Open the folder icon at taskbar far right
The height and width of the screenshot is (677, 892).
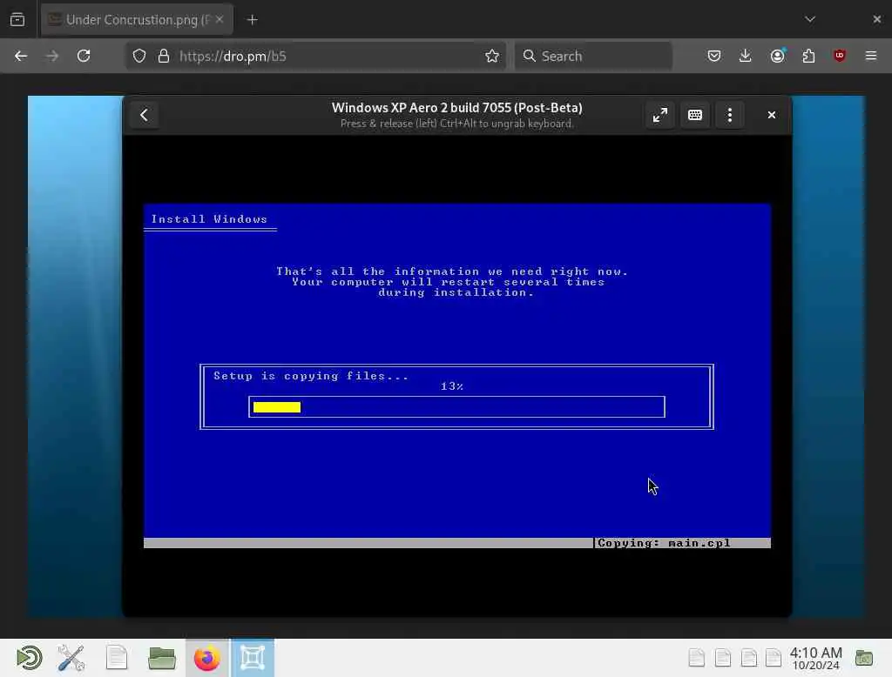[864, 658]
